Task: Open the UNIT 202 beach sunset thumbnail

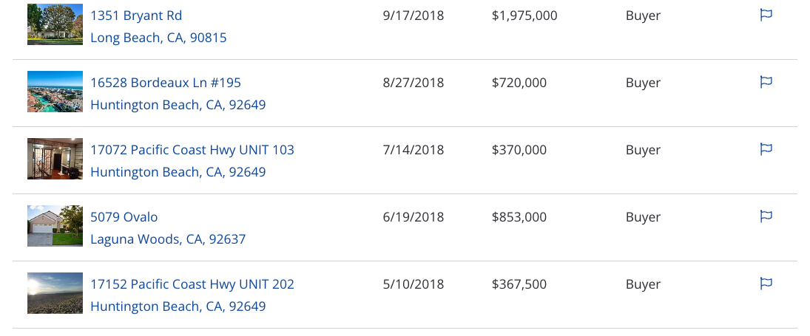Action: point(55,292)
